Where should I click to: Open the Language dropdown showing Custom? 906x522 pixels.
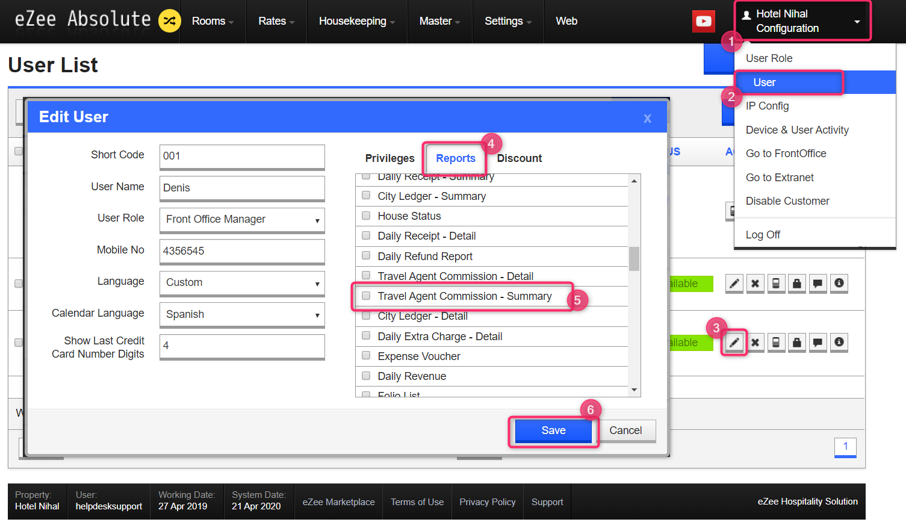tap(242, 283)
